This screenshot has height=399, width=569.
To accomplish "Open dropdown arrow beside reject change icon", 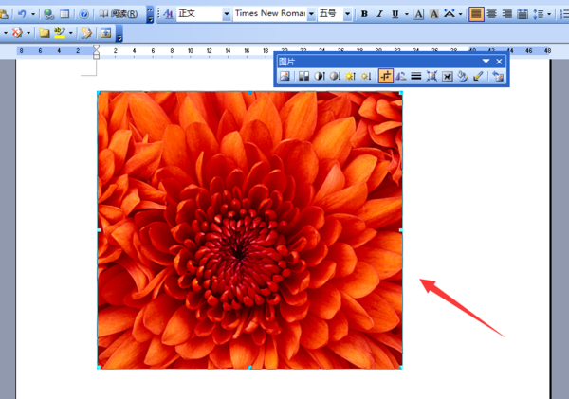I will click(x=28, y=33).
